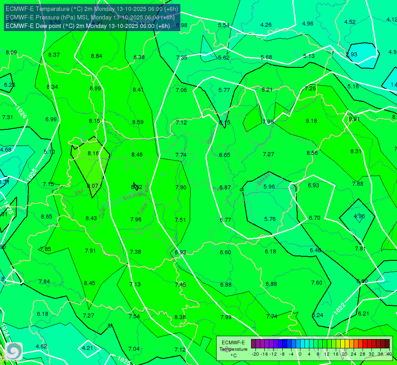The width and height of the screenshot is (397, 365).
Task: Click the 8.56 dew point value
Action: coord(312,153)
